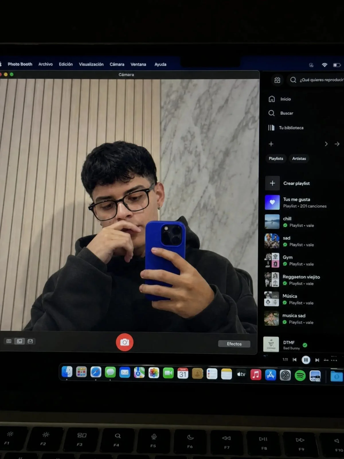Open Reminders from the dock
The width and height of the screenshot is (344, 459).
click(212, 374)
